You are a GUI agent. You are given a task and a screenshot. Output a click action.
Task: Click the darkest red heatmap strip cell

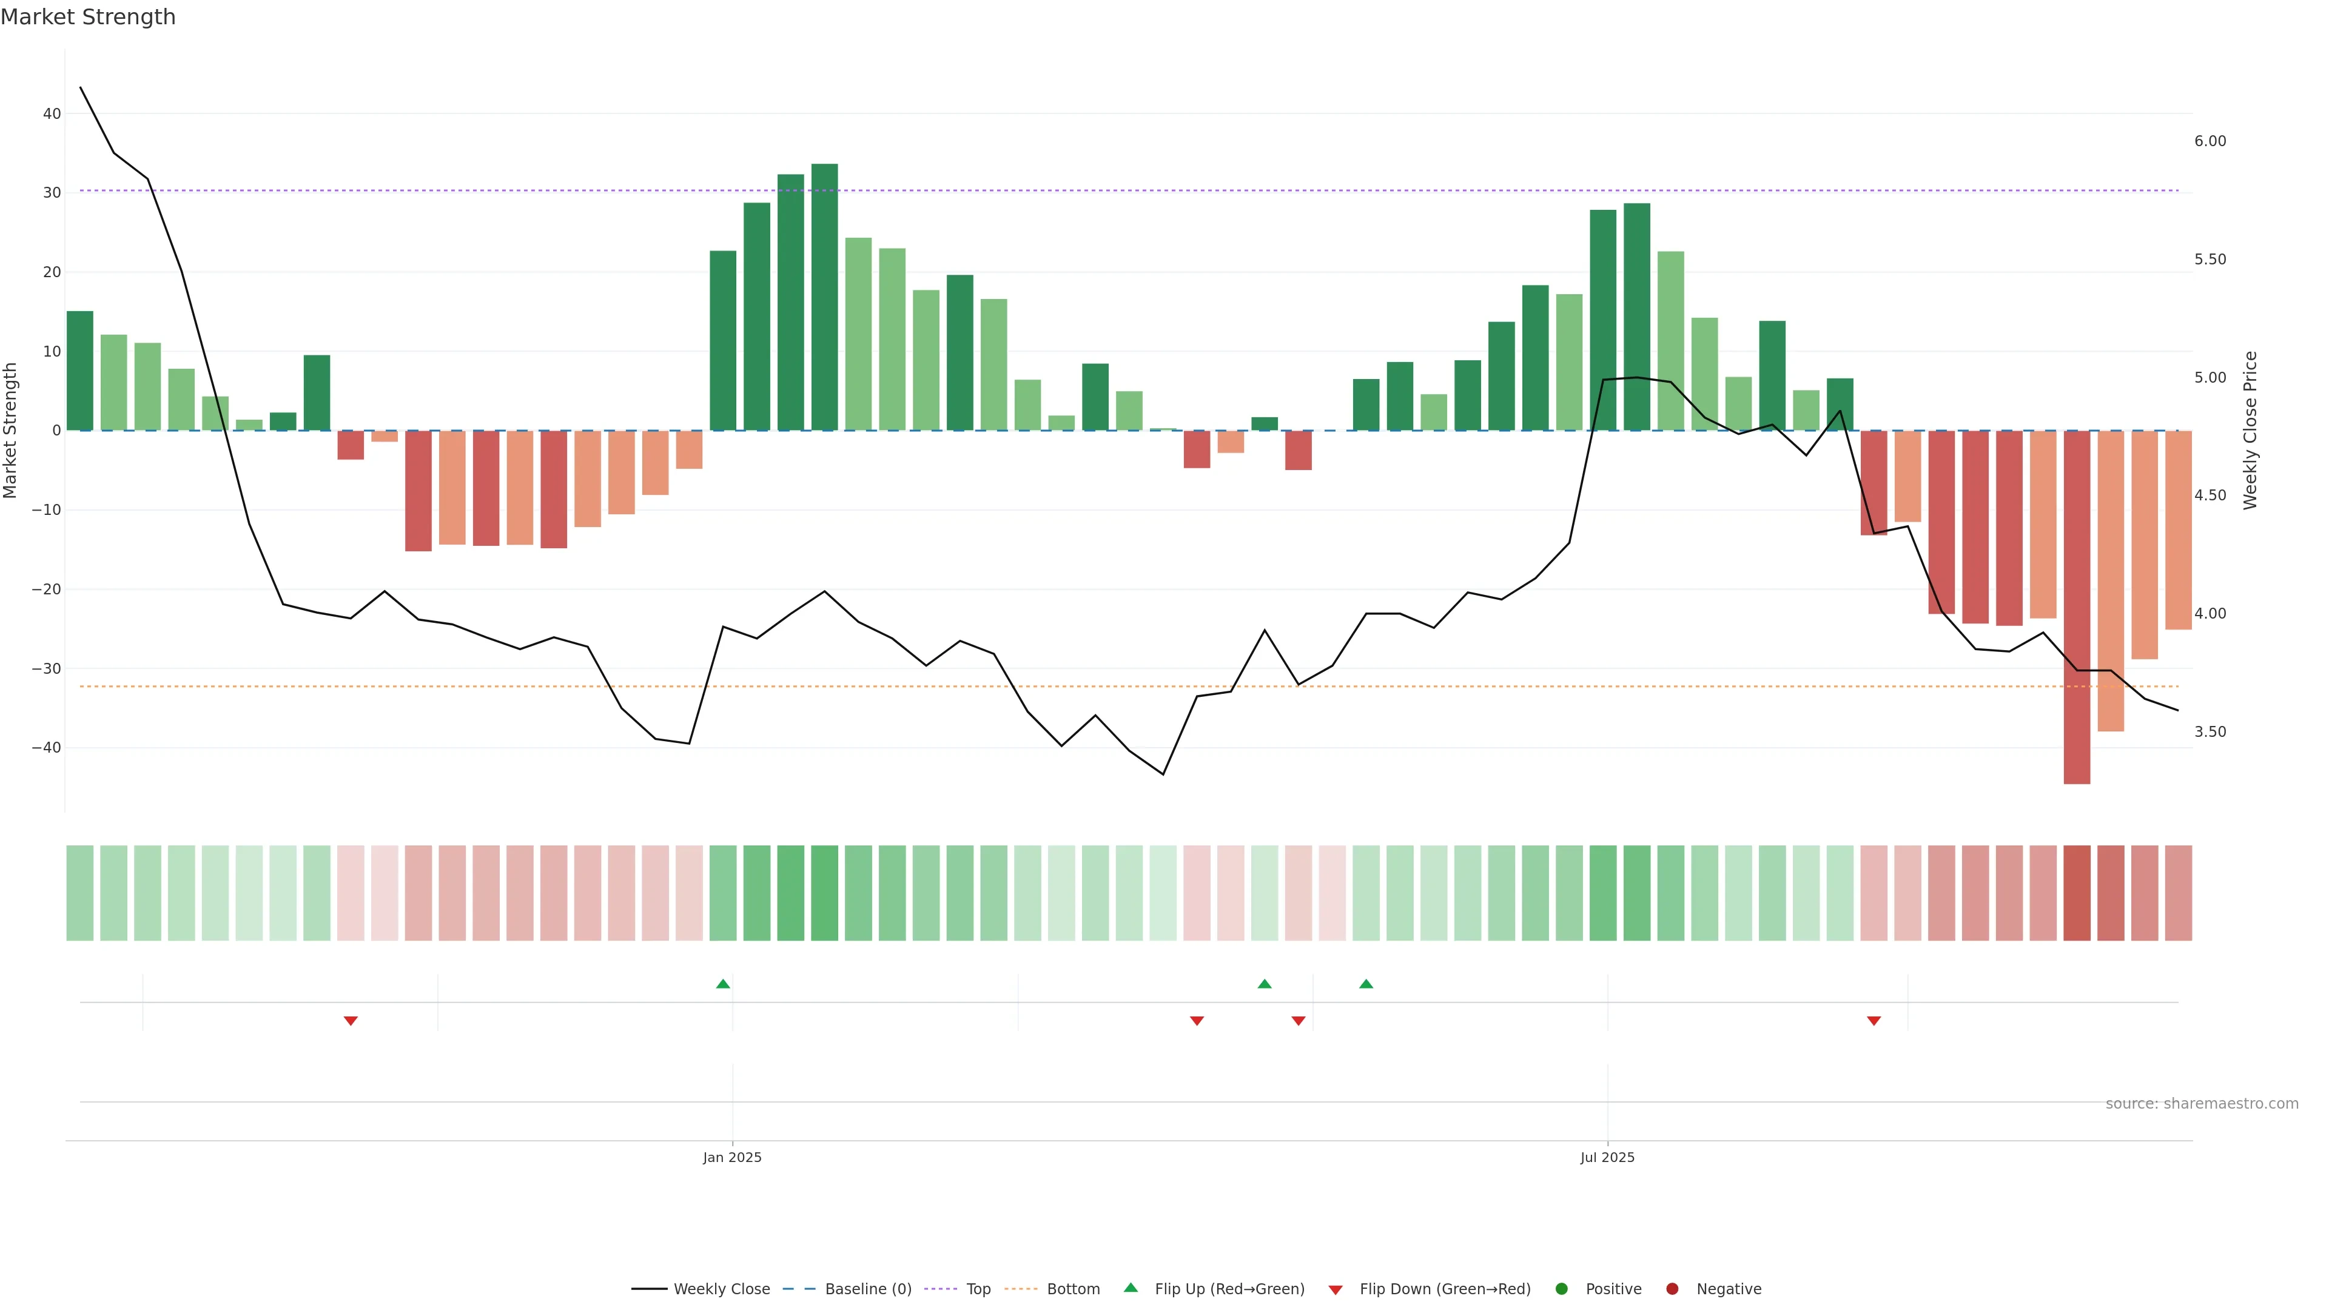(x=2076, y=892)
